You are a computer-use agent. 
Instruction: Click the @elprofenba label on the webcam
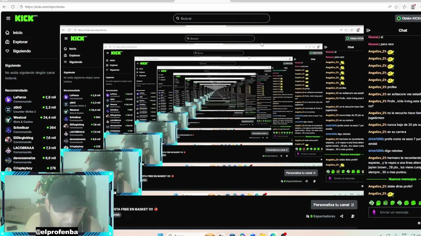coord(57,232)
